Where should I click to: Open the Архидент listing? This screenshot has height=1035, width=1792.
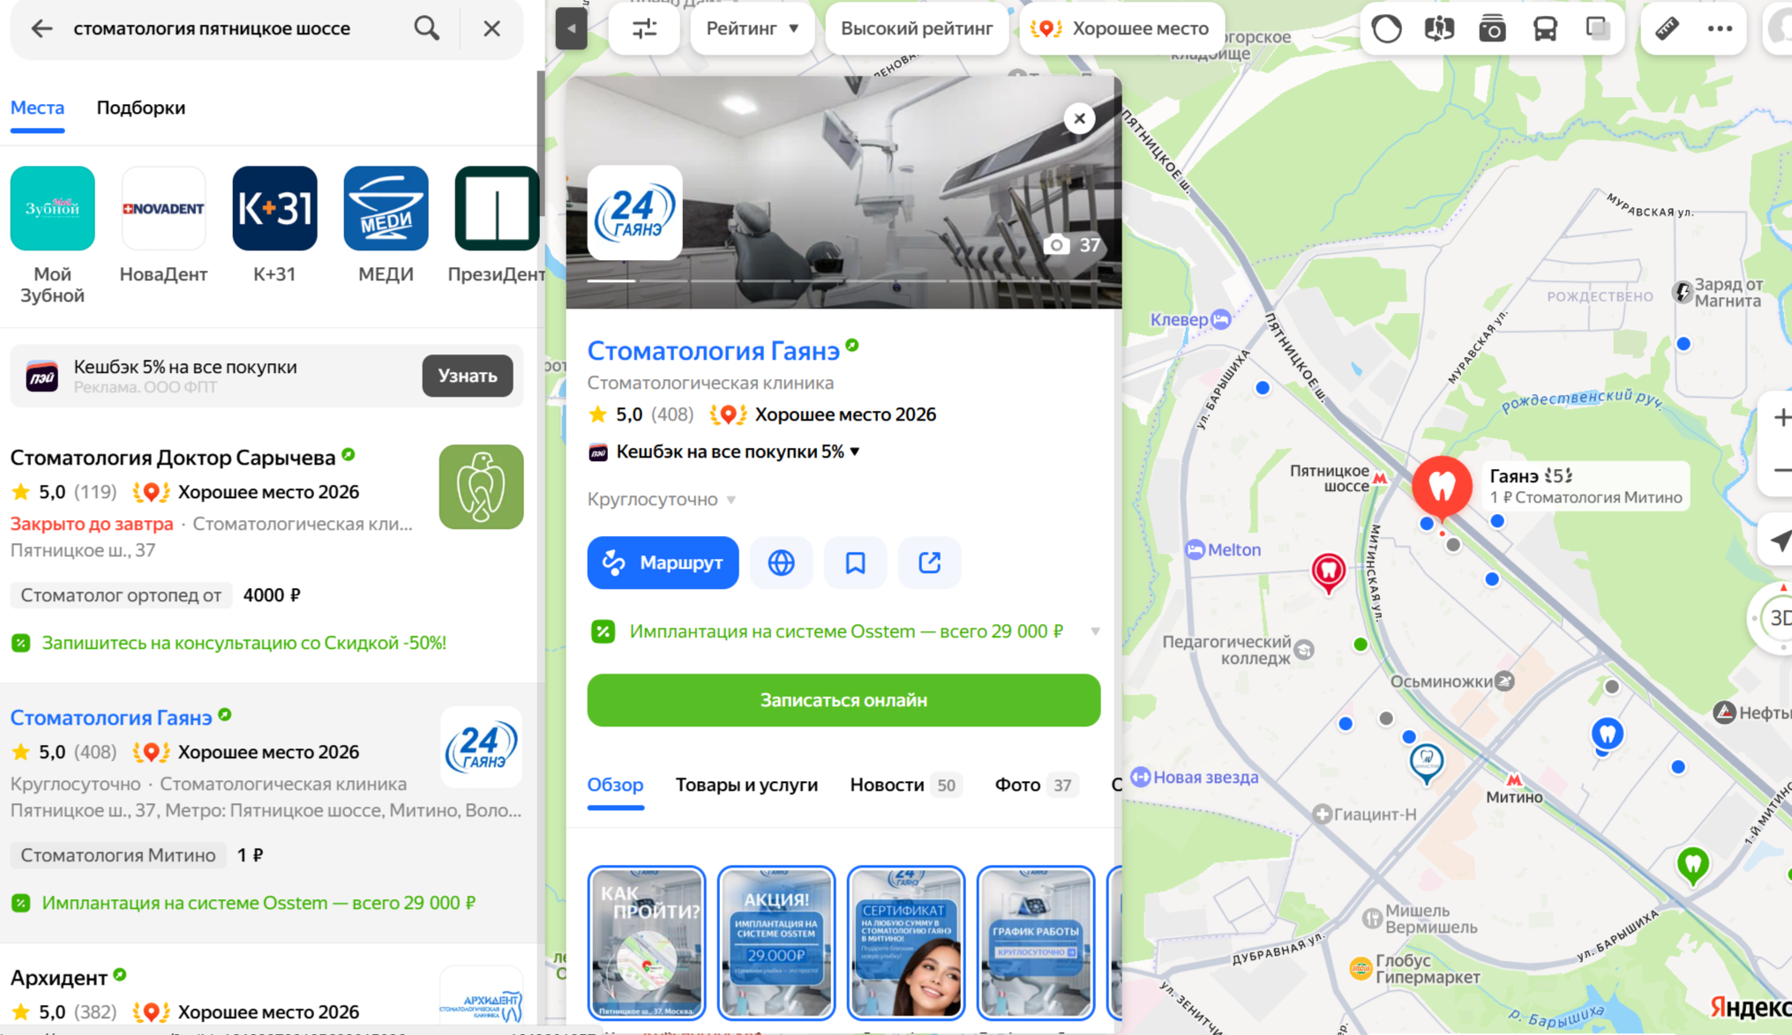tap(58, 977)
